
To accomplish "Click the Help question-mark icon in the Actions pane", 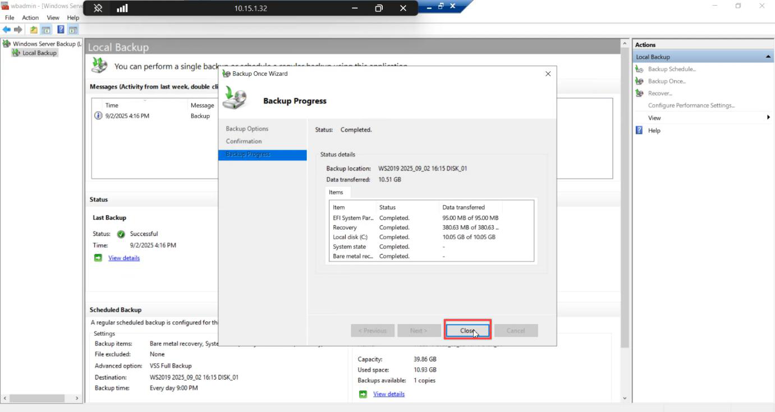I will click(x=639, y=130).
